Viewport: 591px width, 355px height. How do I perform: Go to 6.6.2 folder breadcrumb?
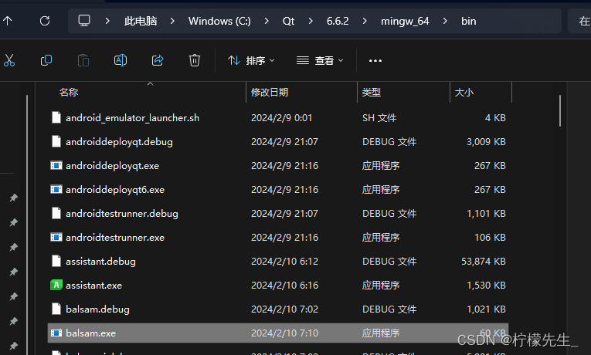[x=338, y=21]
